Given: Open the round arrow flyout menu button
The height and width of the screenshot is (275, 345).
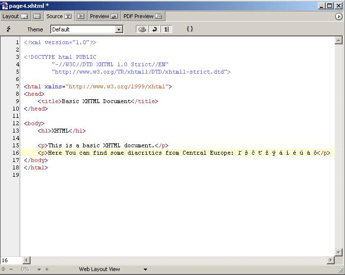Looking at the screenshot, I should pyautogui.click(x=339, y=17).
